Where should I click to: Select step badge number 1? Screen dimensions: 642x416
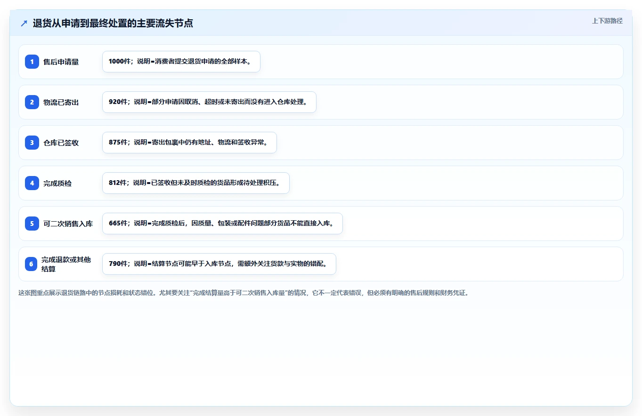coord(32,62)
